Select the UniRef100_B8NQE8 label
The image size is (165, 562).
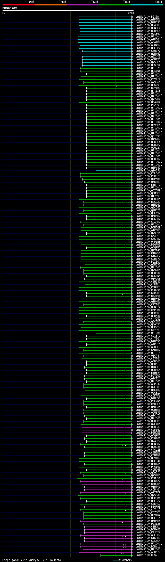point(148,433)
